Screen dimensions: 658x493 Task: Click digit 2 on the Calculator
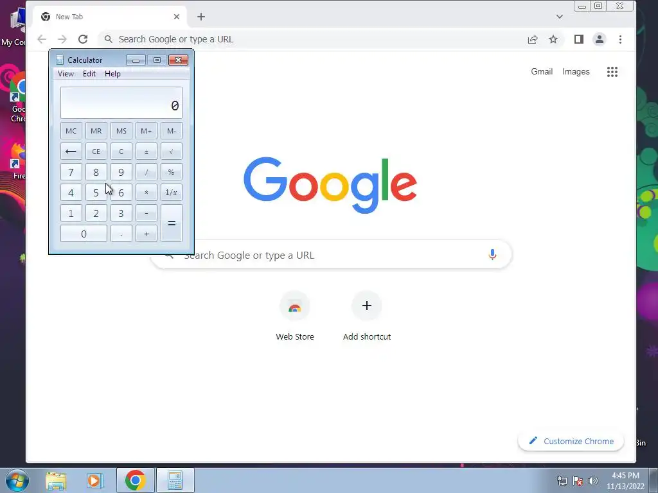(x=96, y=213)
